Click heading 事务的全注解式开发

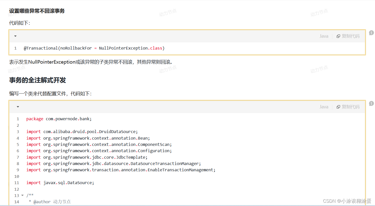(38, 80)
